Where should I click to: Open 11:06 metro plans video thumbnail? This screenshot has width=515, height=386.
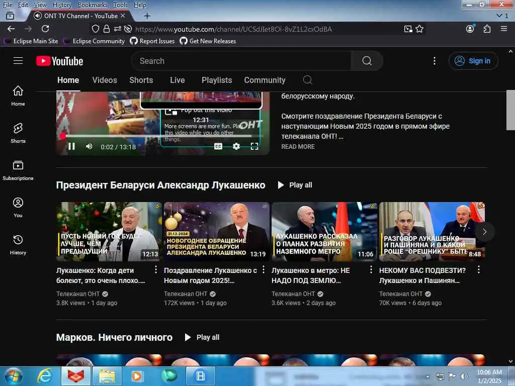tap(324, 232)
